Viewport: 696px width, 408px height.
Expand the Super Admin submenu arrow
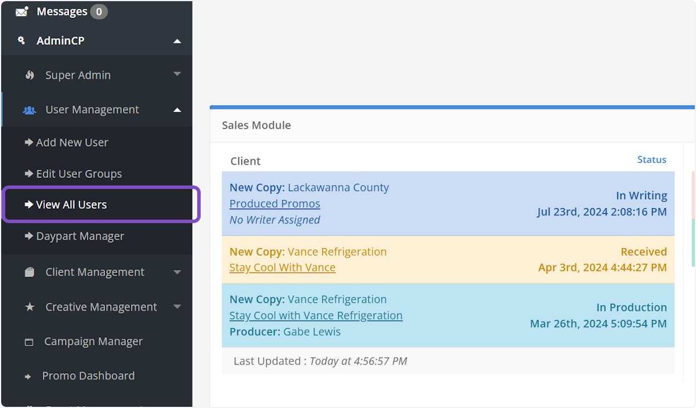click(177, 74)
